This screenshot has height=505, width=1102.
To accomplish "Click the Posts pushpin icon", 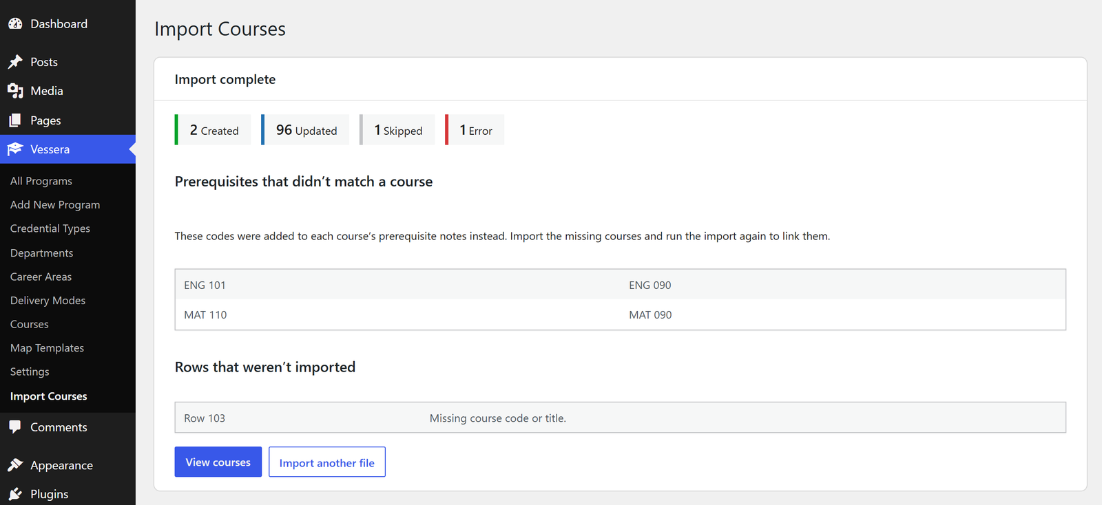I will point(15,62).
